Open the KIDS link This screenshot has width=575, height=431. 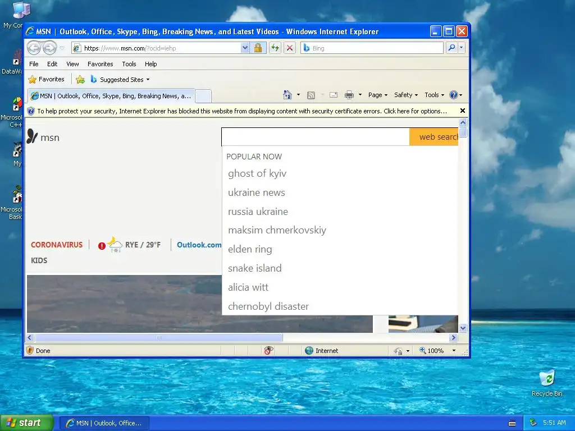click(39, 260)
